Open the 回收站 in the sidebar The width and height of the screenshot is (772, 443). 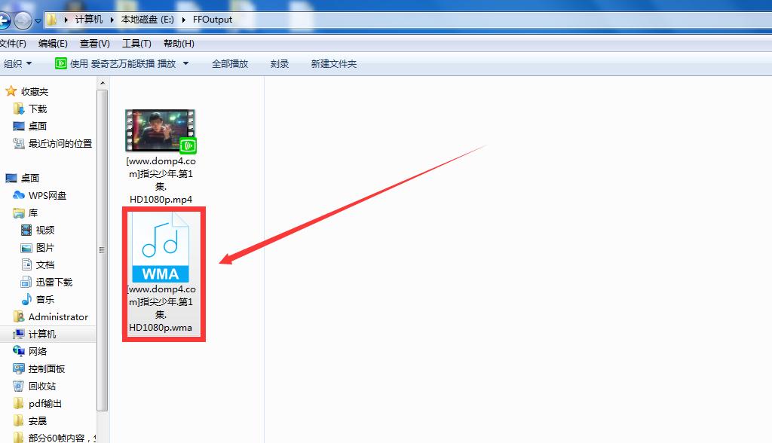pyautogui.click(x=41, y=386)
